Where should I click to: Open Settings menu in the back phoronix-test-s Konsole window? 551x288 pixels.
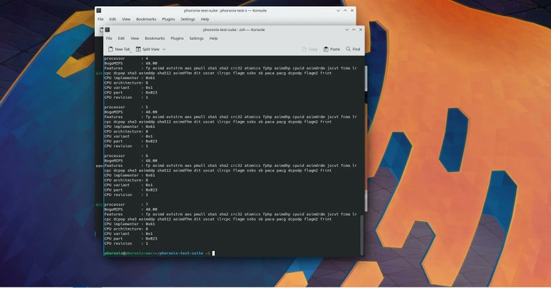[x=187, y=19]
